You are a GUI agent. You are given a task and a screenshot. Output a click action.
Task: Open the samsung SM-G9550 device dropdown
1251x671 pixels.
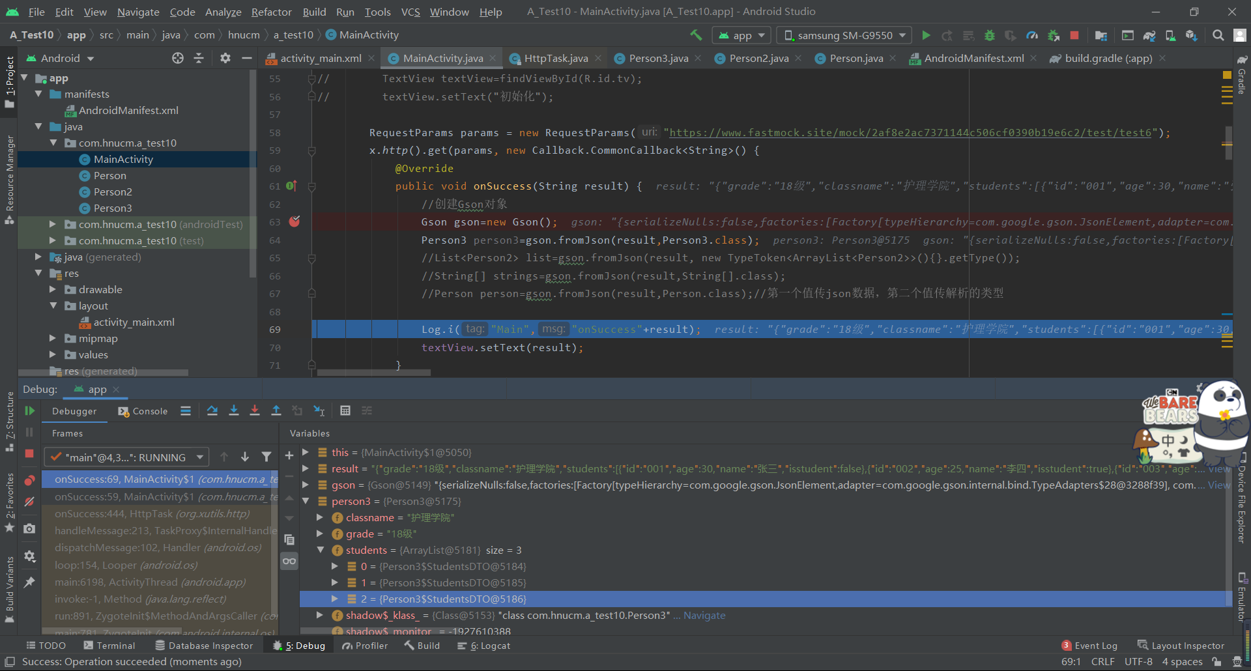[x=845, y=35]
